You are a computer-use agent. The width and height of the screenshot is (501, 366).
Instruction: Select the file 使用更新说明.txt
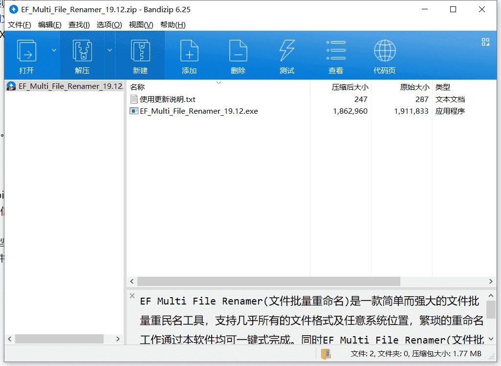(x=168, y=99)
